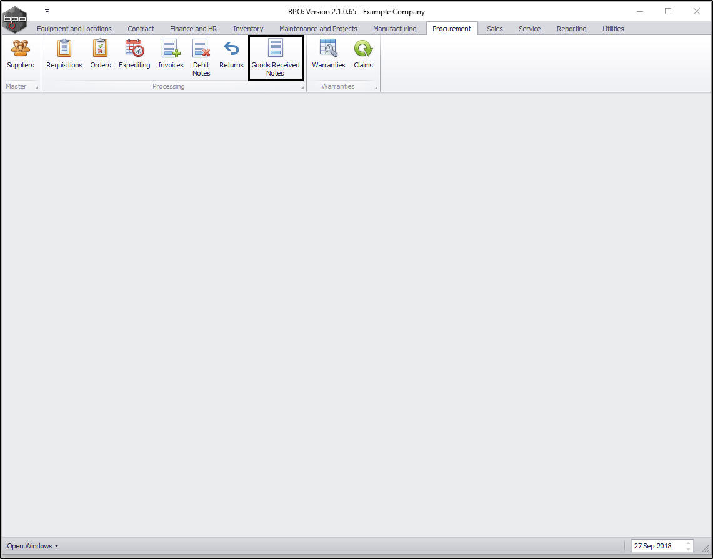Open the Warranties icon
The height and width of the screenshot is (559, 713).
(329, 54)
